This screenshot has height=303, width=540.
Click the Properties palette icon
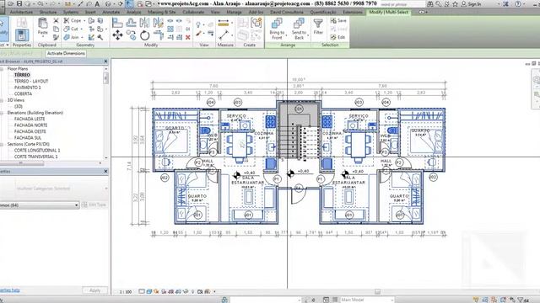click(22, 35)
